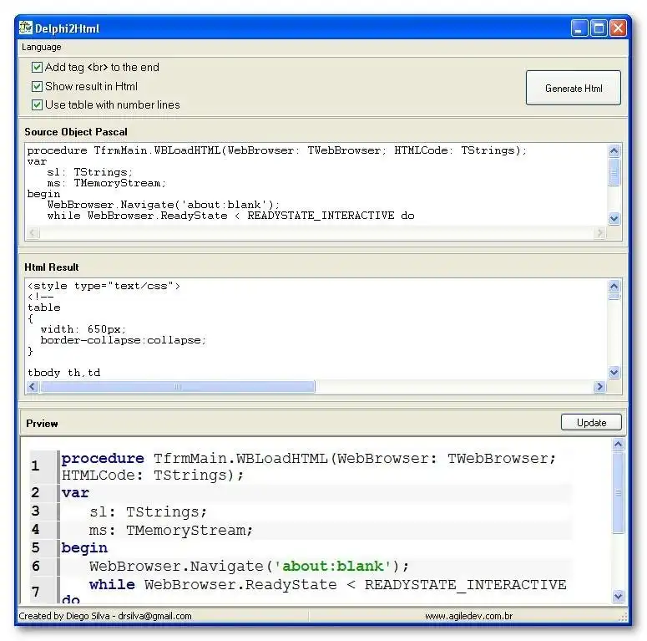Screen dimensions: 647x641
Task: Click the scroll-down arrow of Html Result
Action: tap(614, 372)
